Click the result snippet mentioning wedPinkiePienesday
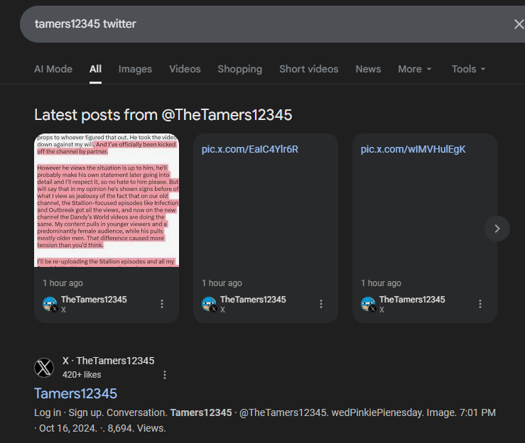Viewport: 525px width, 443px height. (265, 420)
